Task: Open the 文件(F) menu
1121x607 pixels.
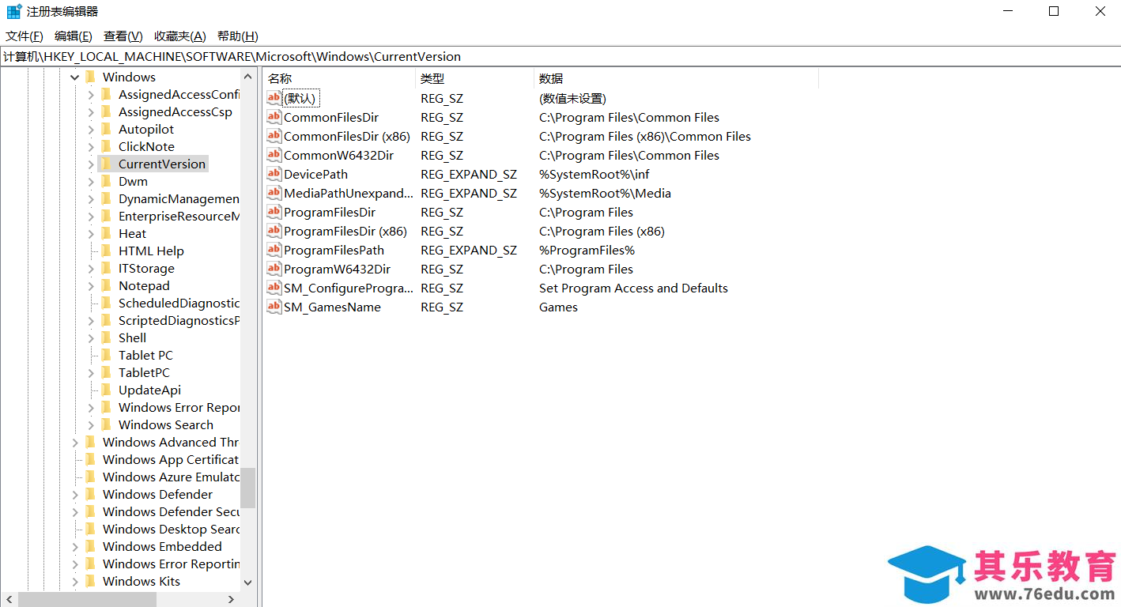Action: pos(25,36)
